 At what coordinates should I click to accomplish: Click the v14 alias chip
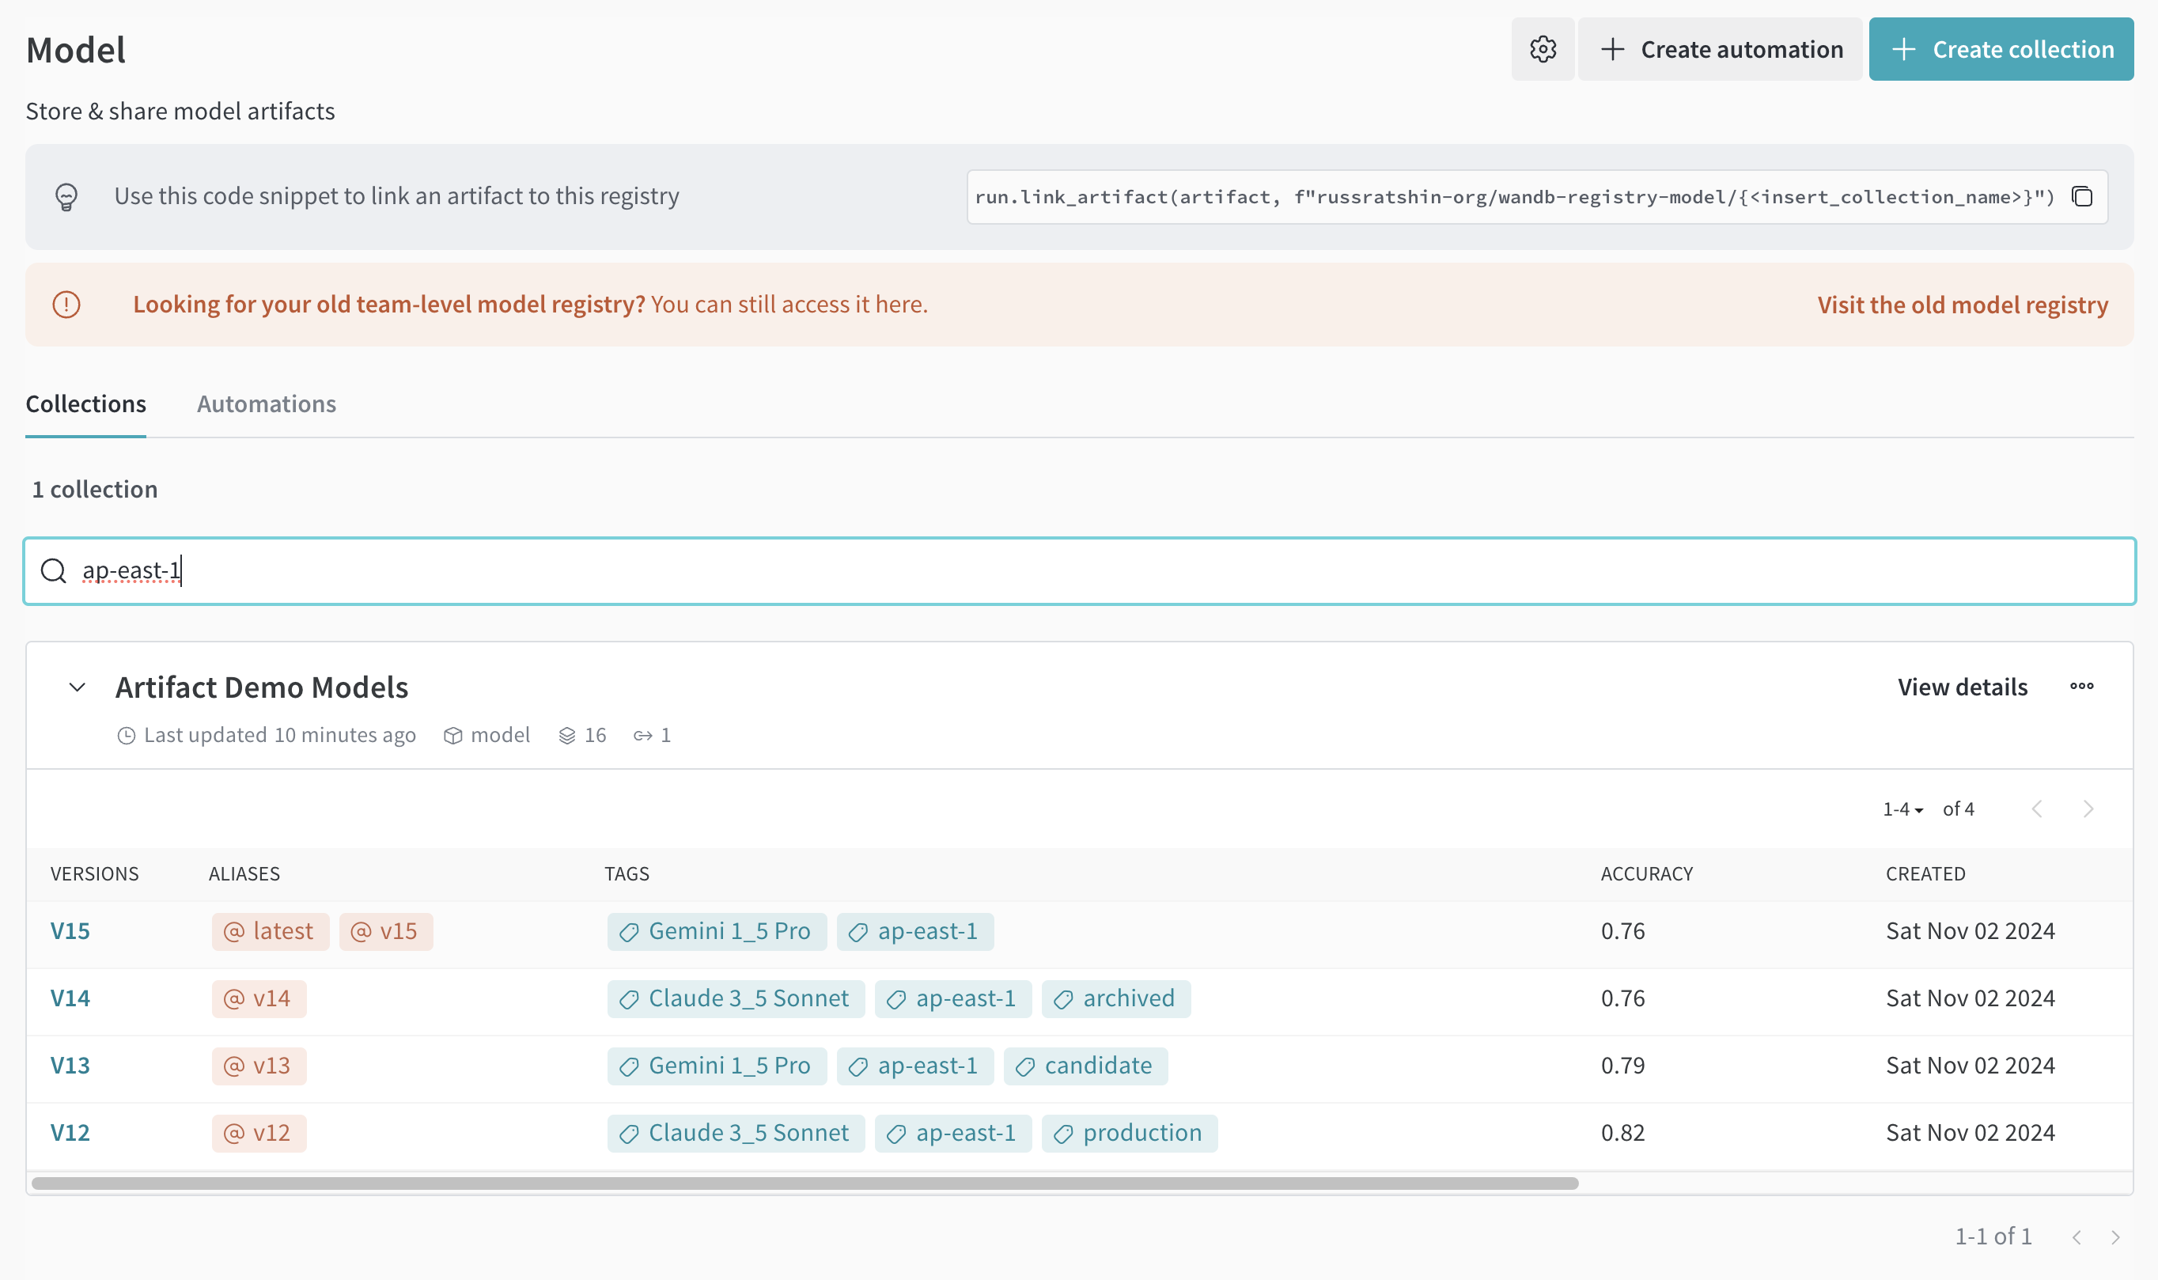[259, 999]
